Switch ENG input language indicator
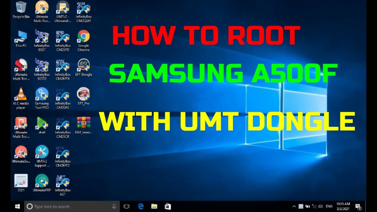The height and width of the screenshot is (212, 377). coord(329,206)
